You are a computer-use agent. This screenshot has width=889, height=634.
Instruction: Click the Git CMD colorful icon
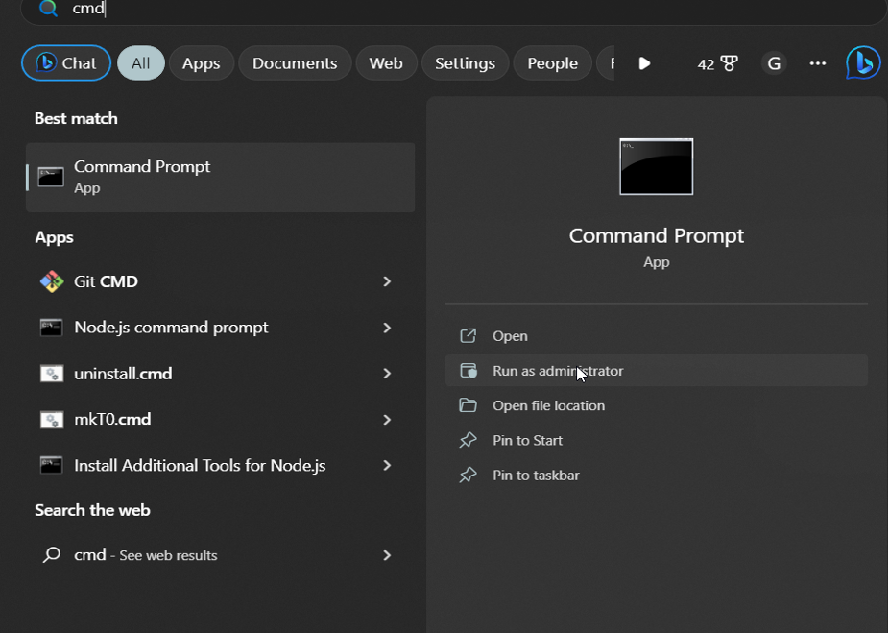pyautogui.click(x=52, y=281)
